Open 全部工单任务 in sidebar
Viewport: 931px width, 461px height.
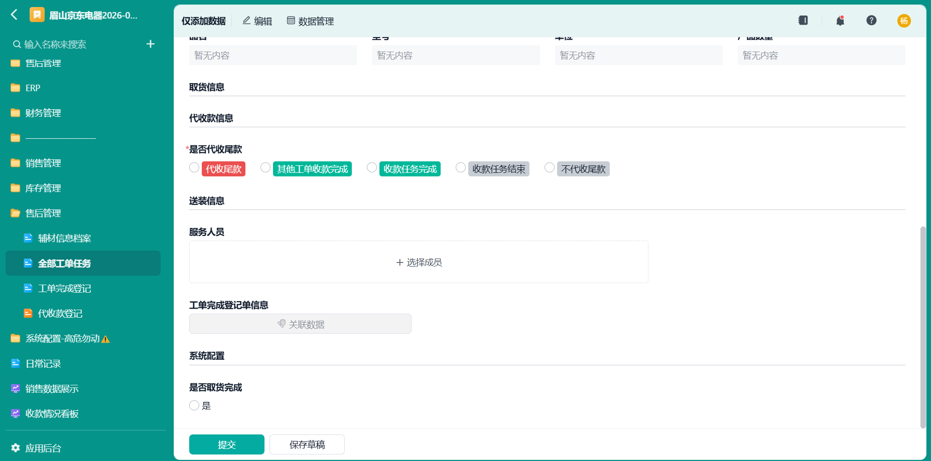(83, 263)
